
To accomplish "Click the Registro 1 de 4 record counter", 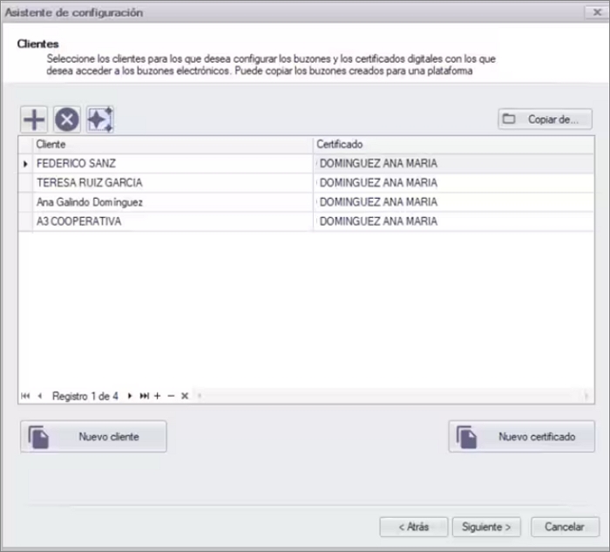I will tap(85, 396).
